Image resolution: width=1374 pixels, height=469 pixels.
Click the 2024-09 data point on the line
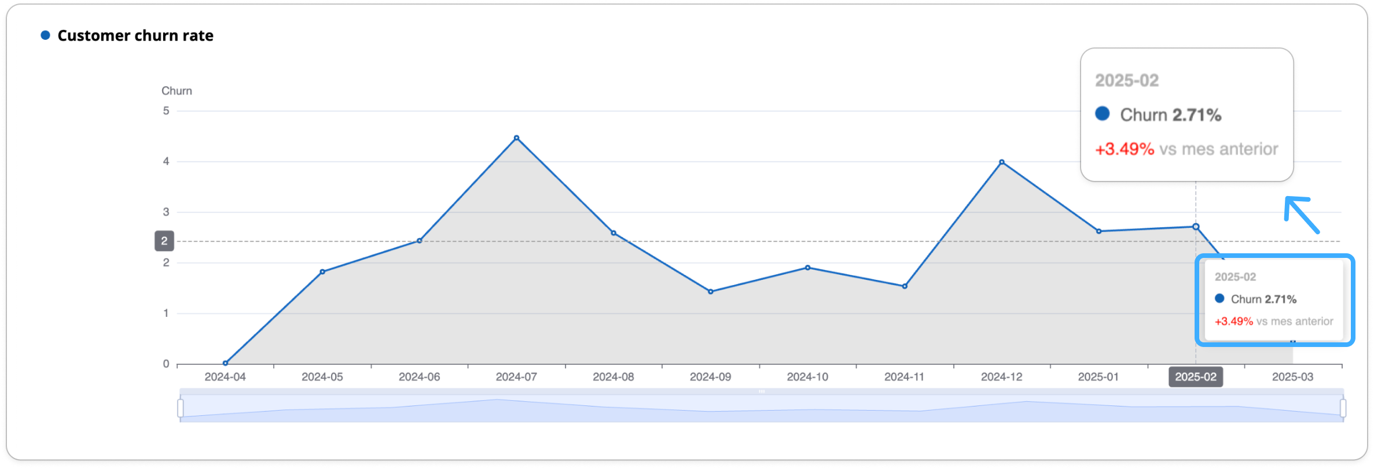pyautogui.click(x=711, y=291)
